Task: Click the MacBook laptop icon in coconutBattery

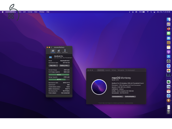Action: [x=50, y=57]
